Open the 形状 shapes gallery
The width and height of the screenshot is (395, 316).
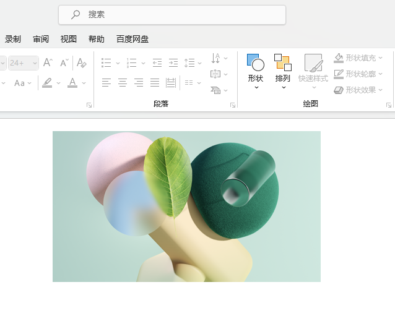click(x=256, y=71)
